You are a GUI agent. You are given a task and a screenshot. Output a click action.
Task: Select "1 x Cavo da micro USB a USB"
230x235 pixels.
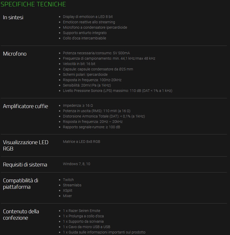86,227
